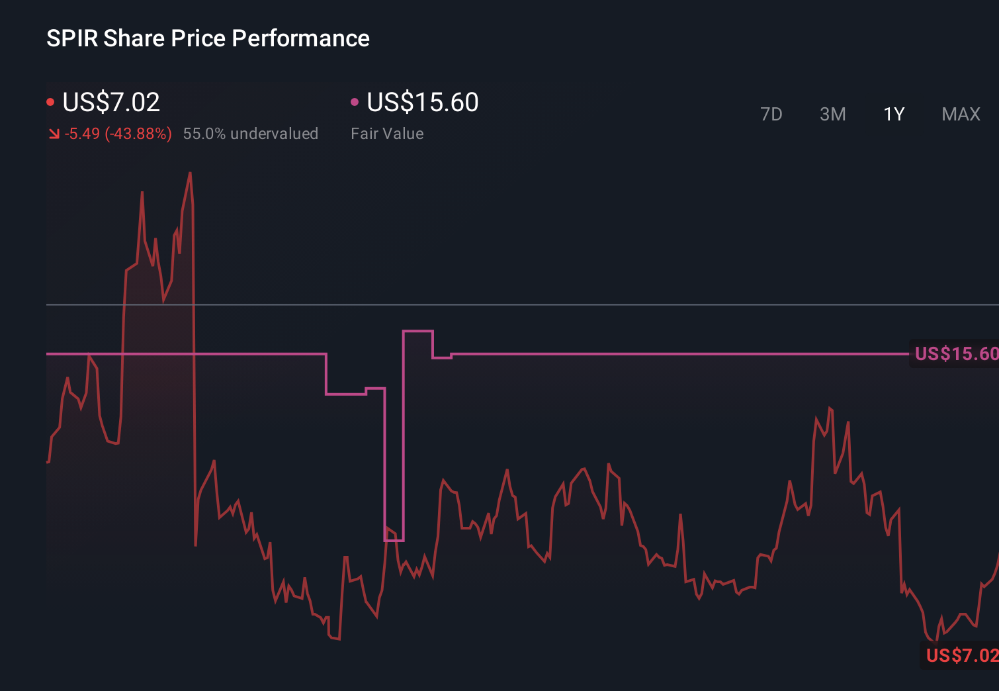Select the 1Y time range tab

click(x=894, y=115)
